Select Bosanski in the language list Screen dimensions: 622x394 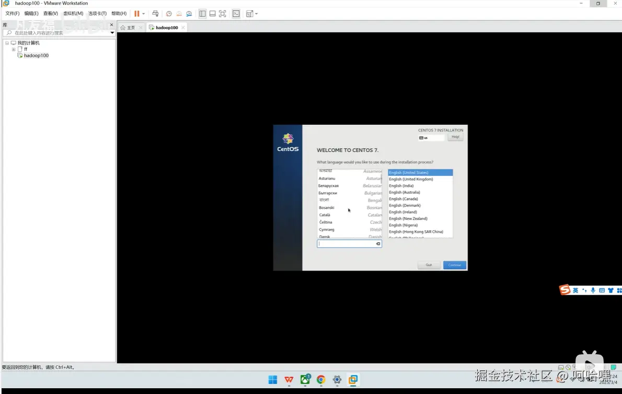tap(350, 208)
